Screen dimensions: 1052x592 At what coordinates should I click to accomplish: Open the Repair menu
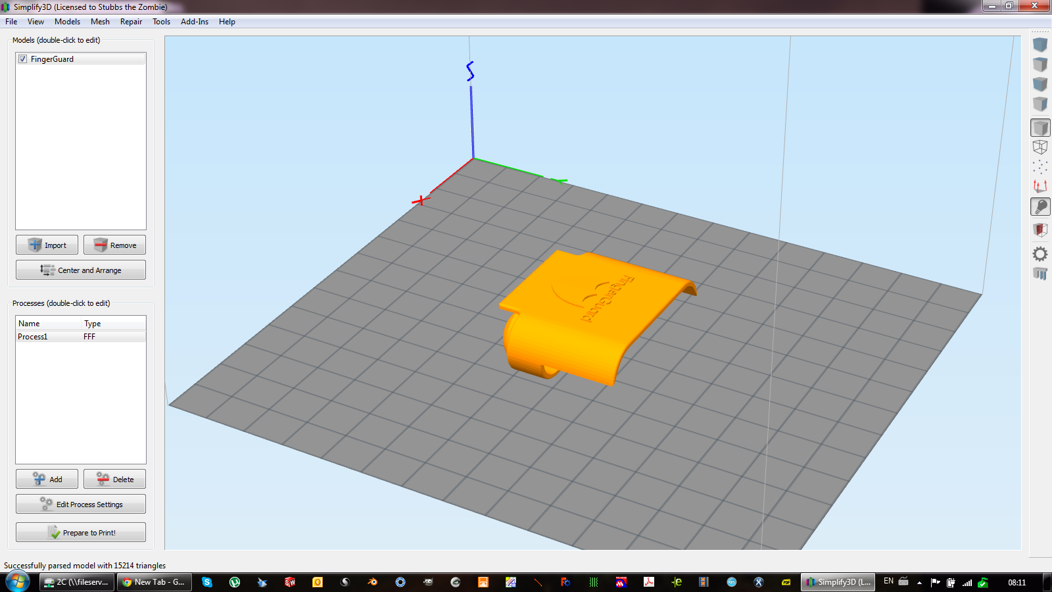[131, 22]
